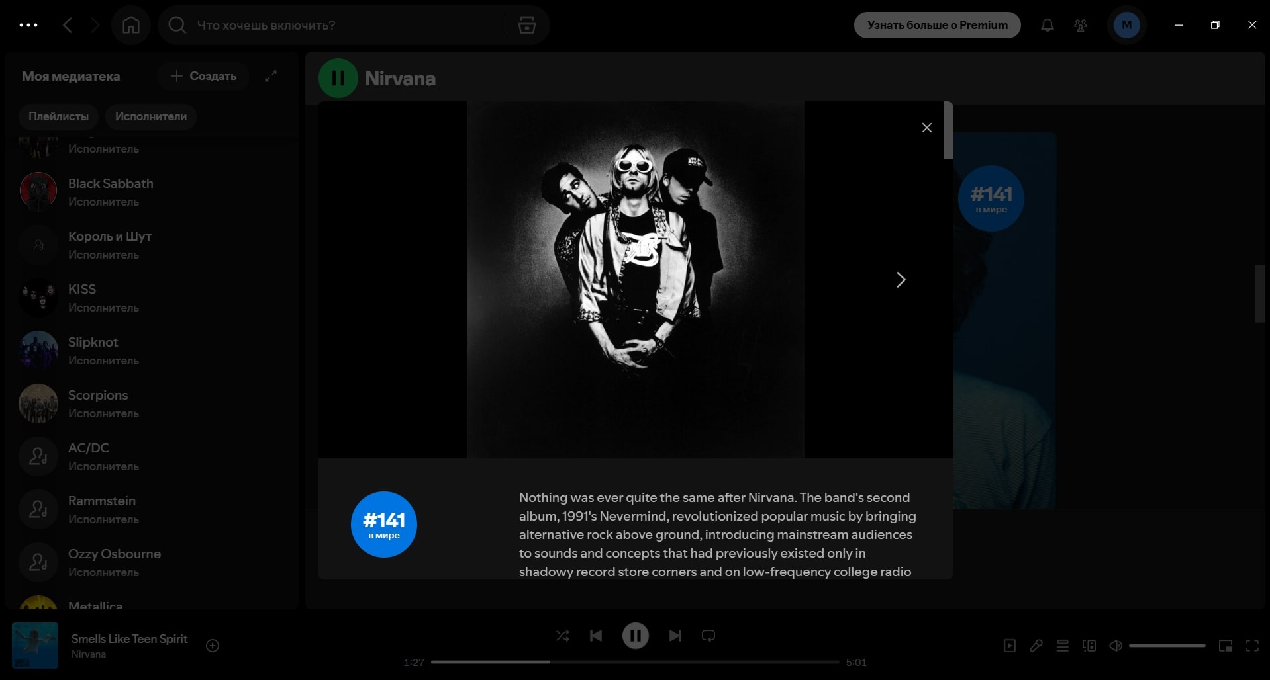
Task: Click the background #141 в мире badge
Action: [991, 198]
